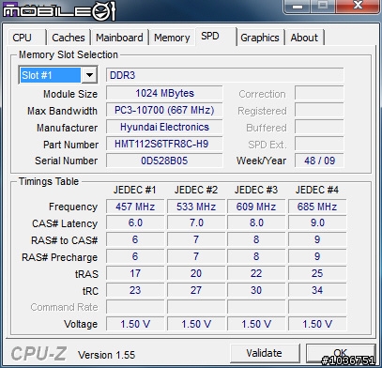The image size is (382, 368).
Task: Click the SPD tab
Action: 215,37
